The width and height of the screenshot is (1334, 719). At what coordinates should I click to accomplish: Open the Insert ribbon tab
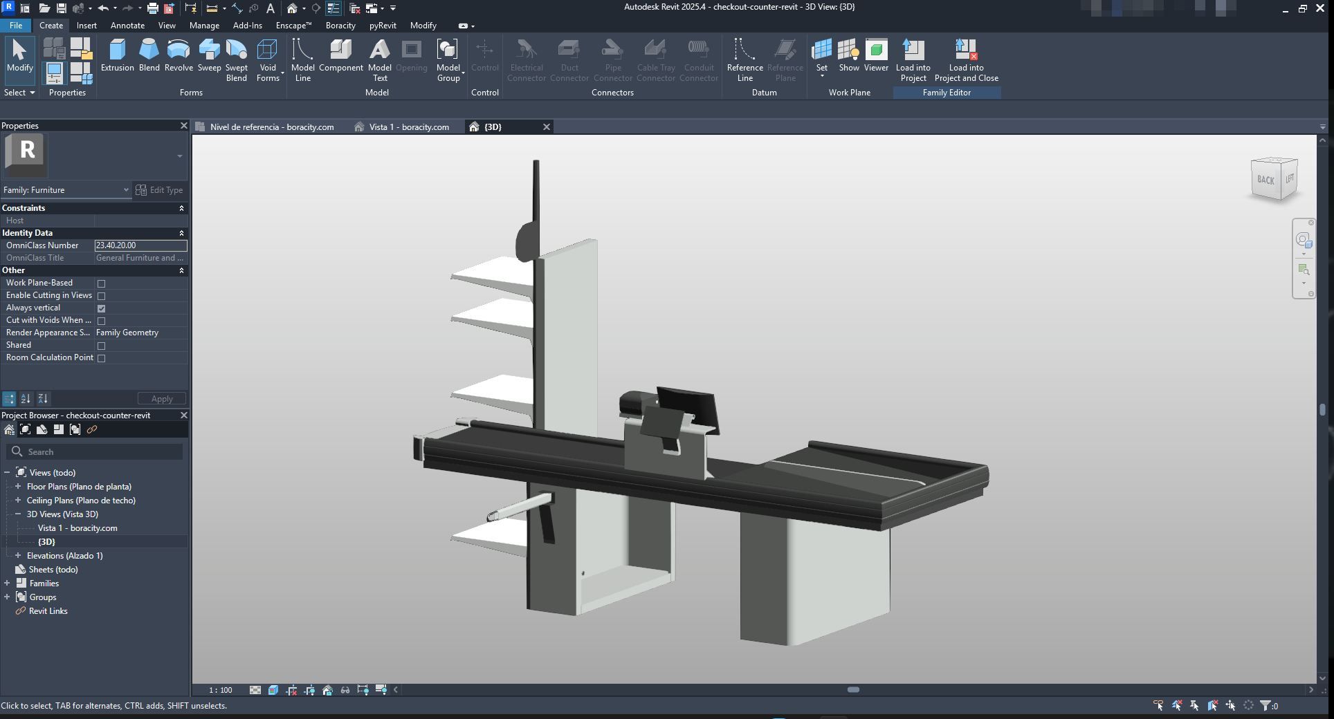[86, 26]
